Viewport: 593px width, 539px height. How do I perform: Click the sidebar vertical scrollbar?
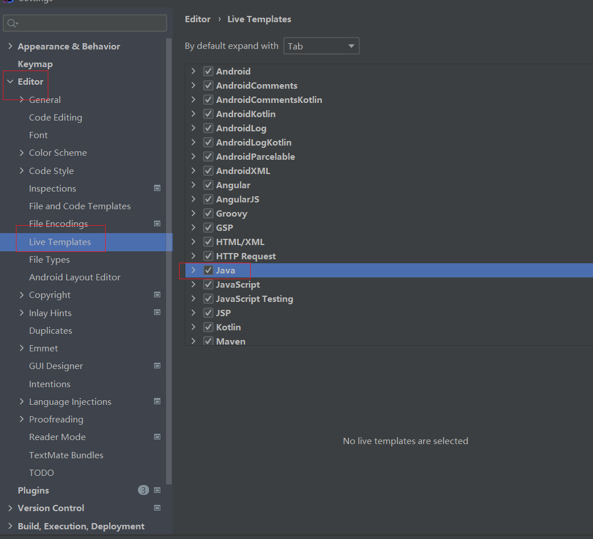(169, 261)
